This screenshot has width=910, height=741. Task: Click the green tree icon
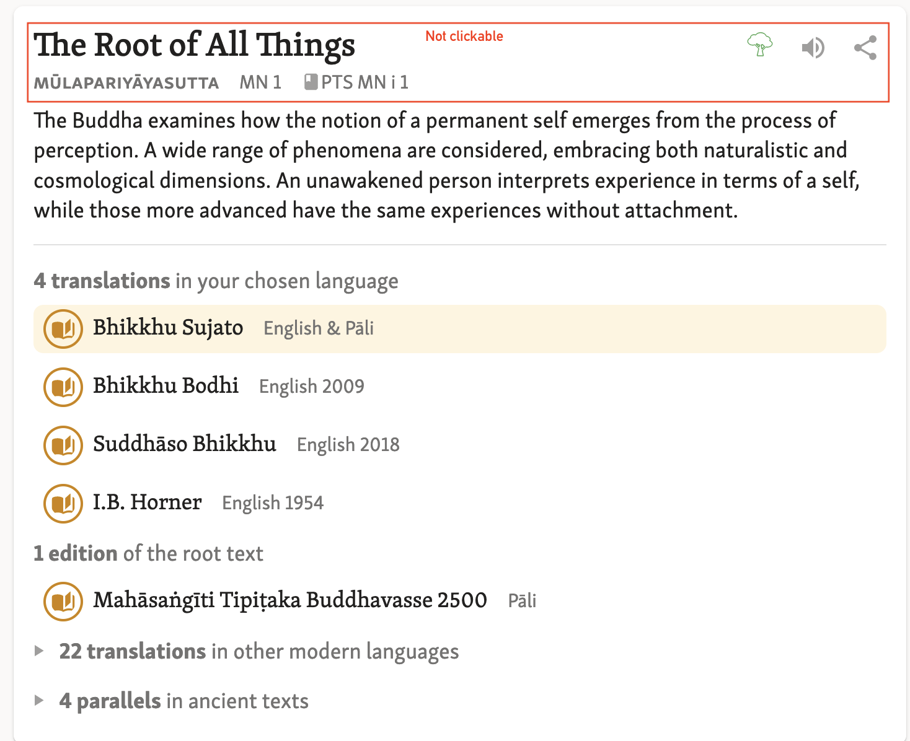tap(760, 45)
